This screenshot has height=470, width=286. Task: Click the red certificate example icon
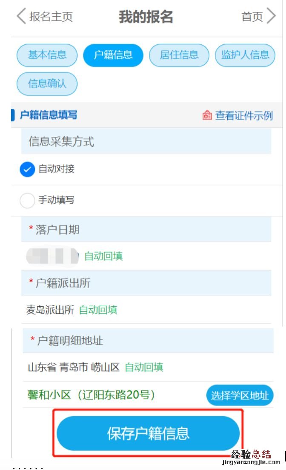click(207, 115)
